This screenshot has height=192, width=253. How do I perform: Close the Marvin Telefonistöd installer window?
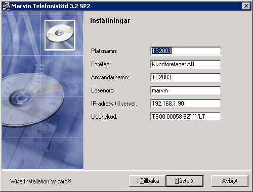tap(246, 6)
